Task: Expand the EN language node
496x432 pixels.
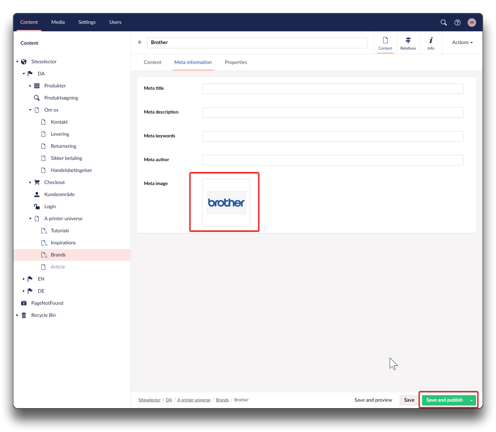Action: [23, 279]
